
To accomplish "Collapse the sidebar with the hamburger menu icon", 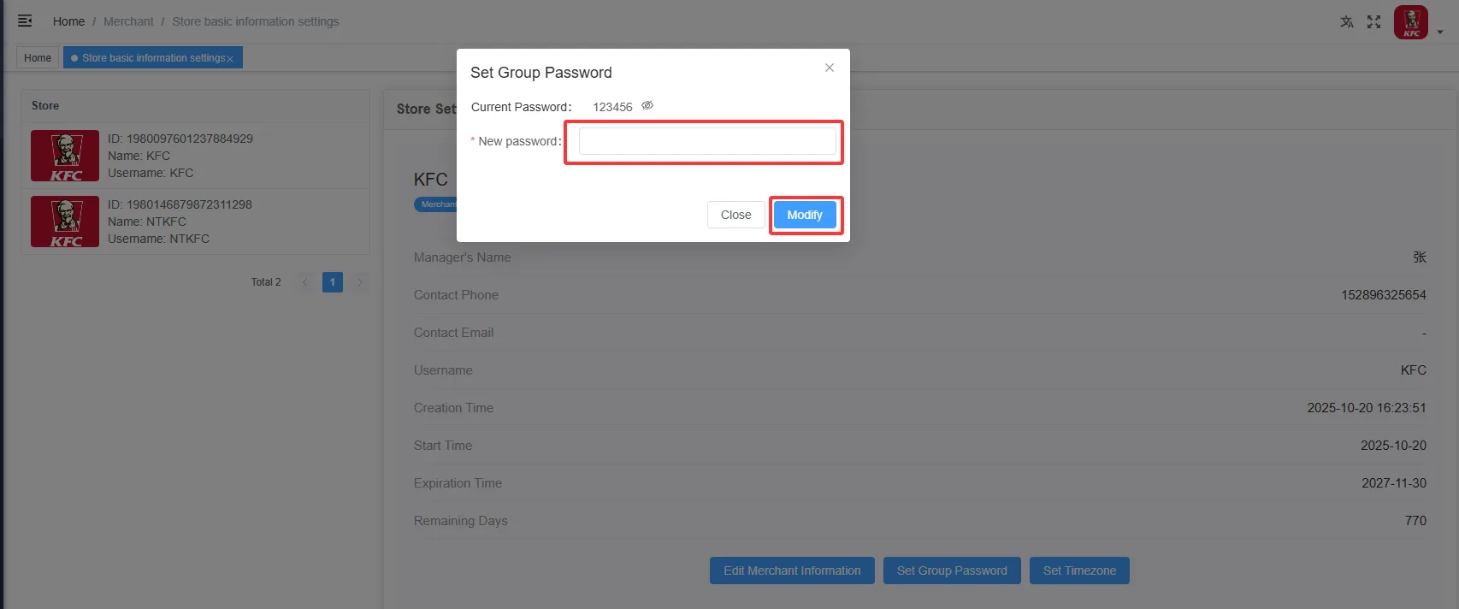I will pos(25,21).
